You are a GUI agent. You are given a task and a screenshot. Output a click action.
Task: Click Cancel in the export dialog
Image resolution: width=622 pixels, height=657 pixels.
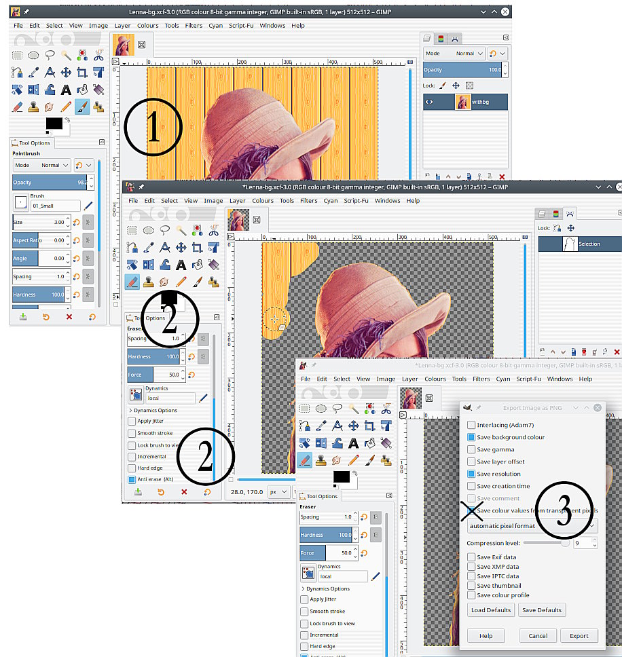pos(538,636)
